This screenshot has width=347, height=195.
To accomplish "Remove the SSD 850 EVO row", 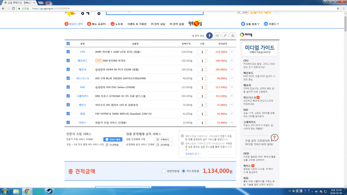I will [x=232, y=87].
